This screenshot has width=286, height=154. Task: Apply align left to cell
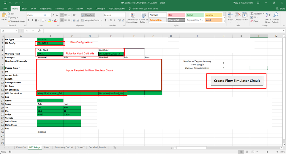pyautogui.click(x=62, y=20)
